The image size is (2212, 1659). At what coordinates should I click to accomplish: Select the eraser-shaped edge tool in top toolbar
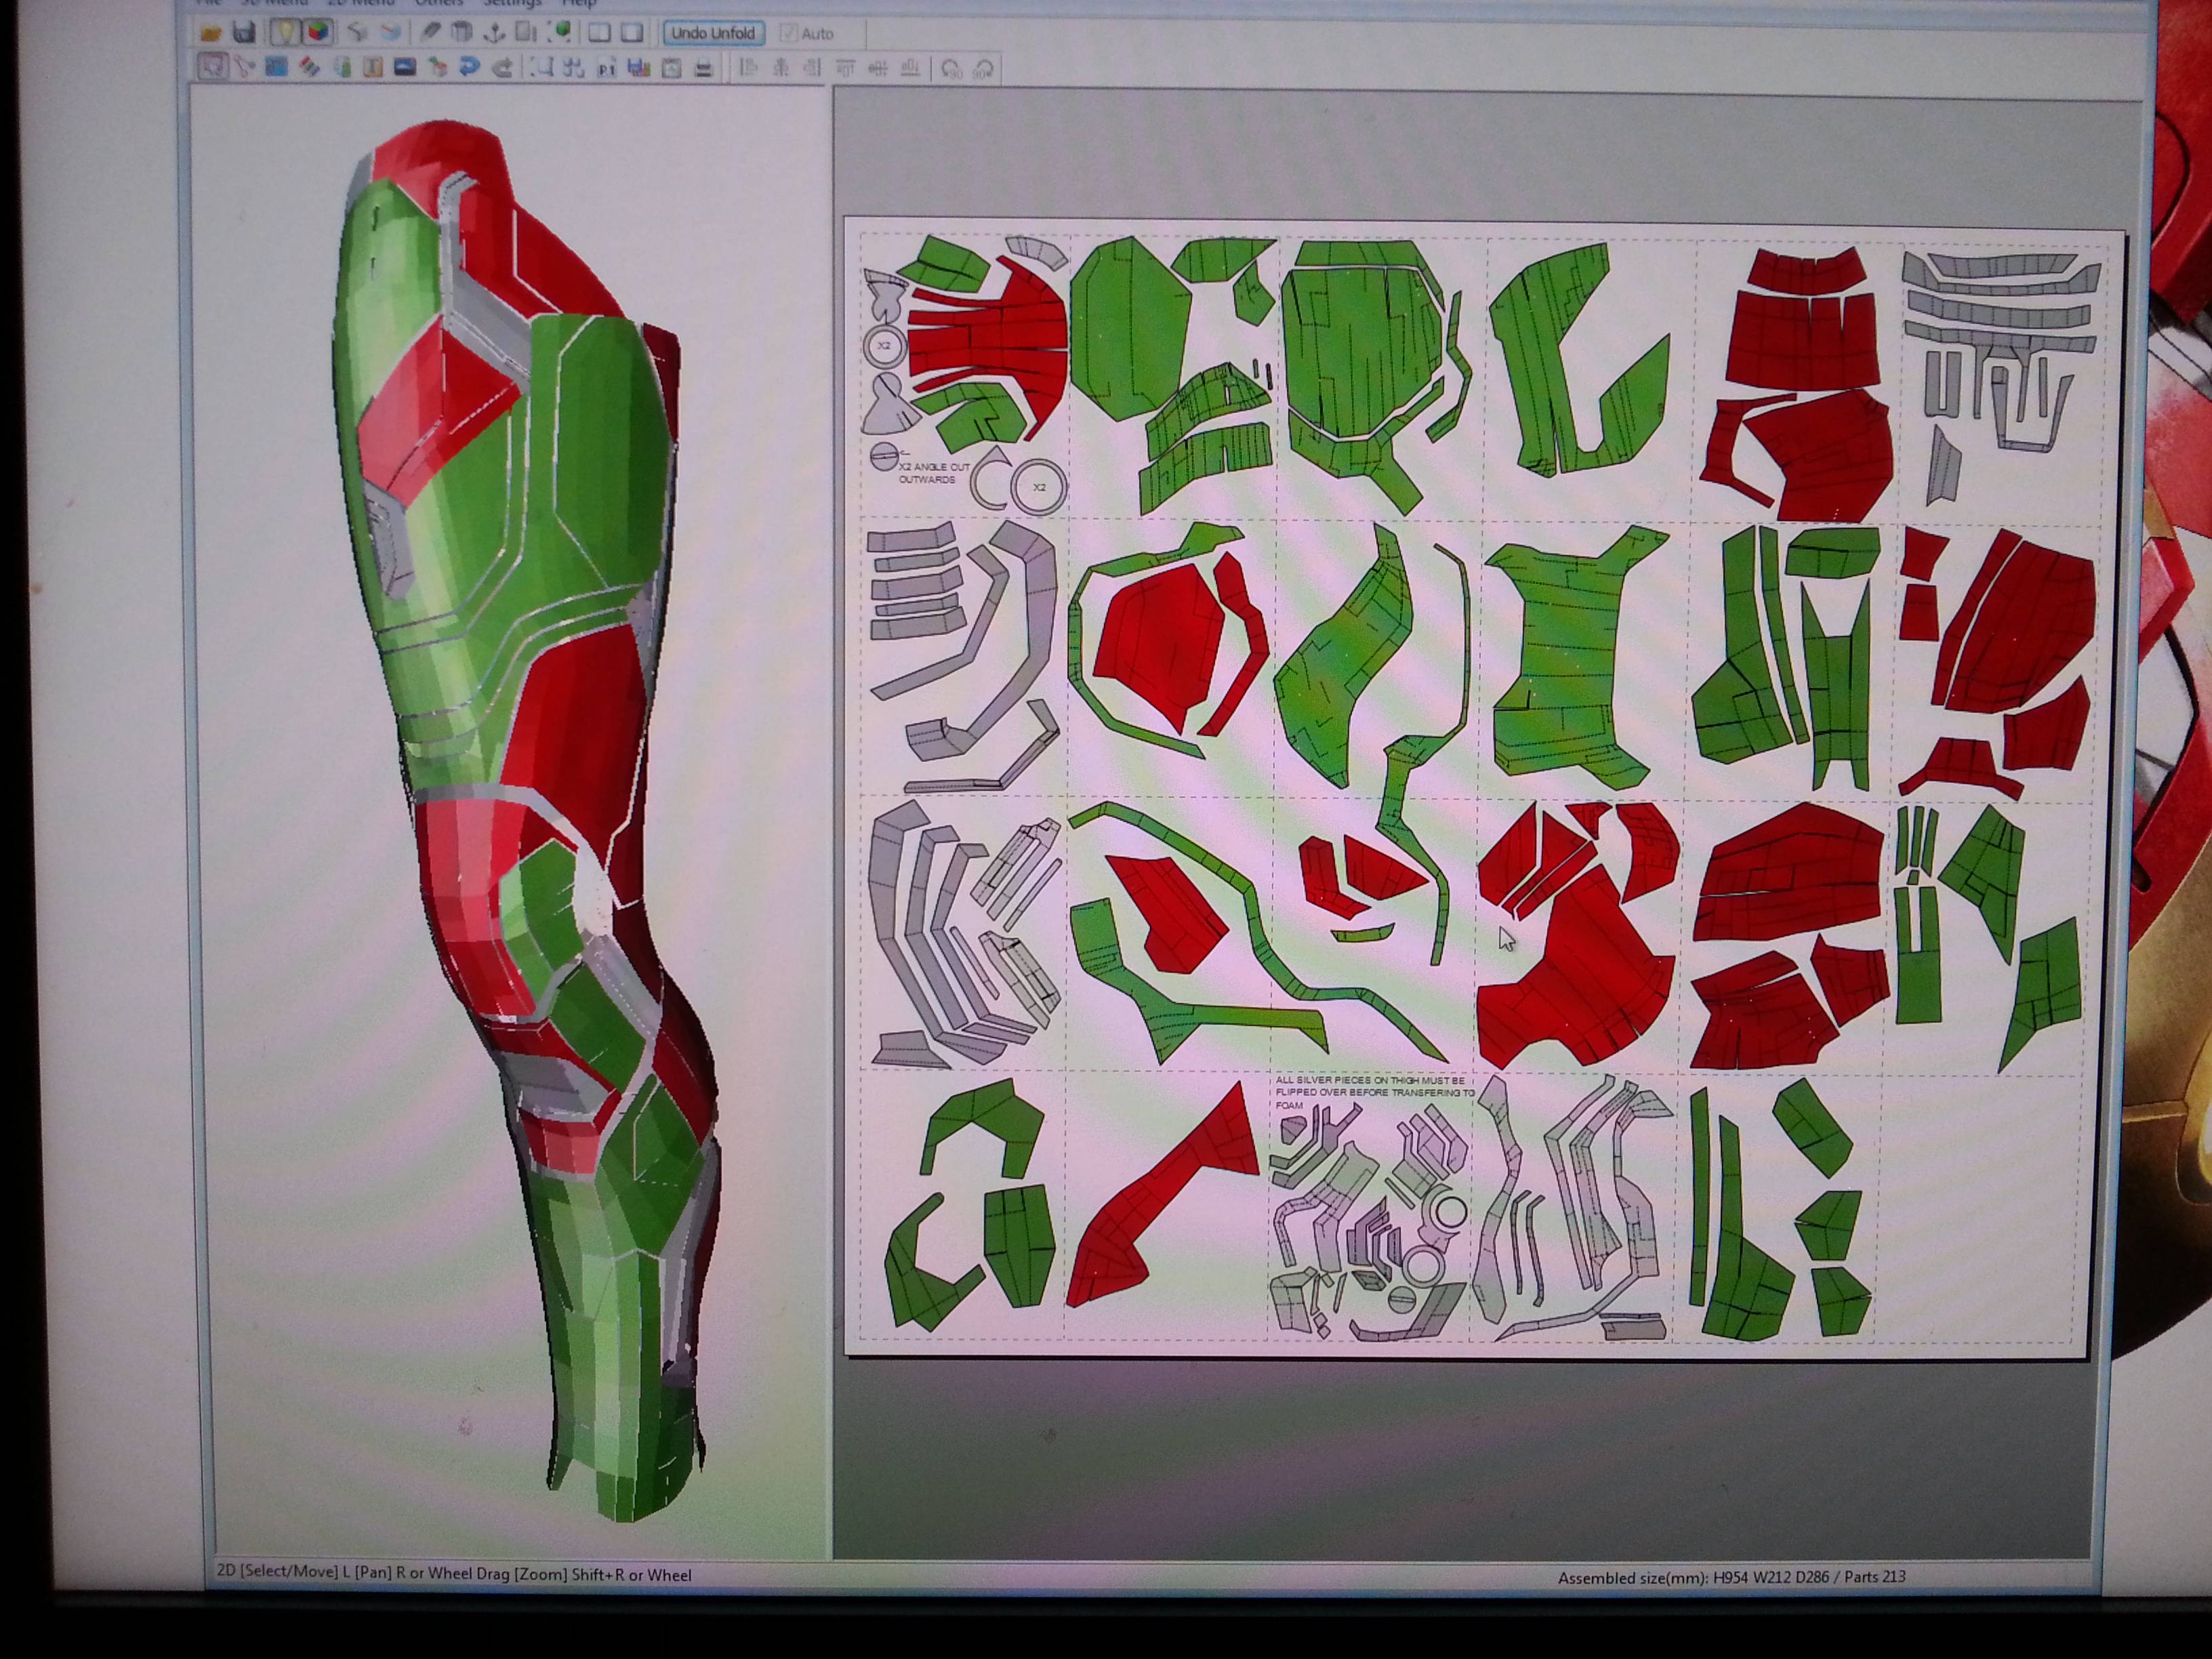[x=430, y=33]
